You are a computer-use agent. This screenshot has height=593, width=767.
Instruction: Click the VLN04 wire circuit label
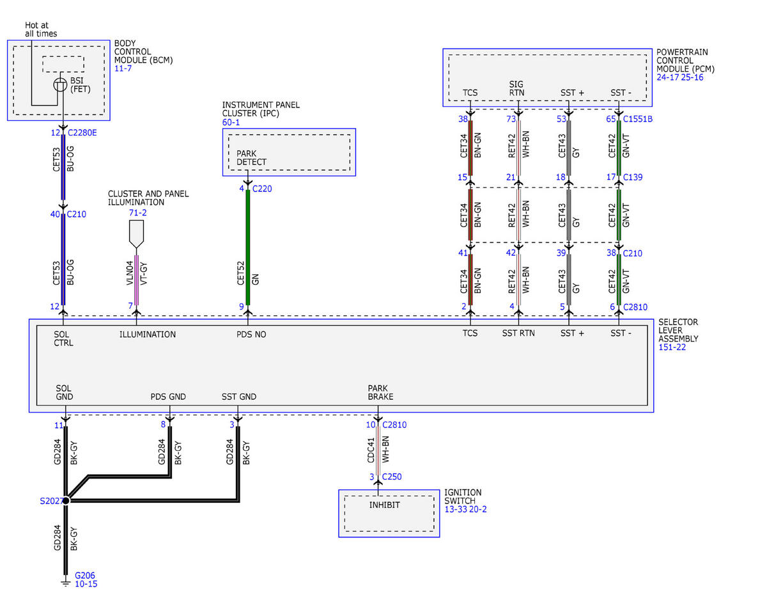click(130, 273)
